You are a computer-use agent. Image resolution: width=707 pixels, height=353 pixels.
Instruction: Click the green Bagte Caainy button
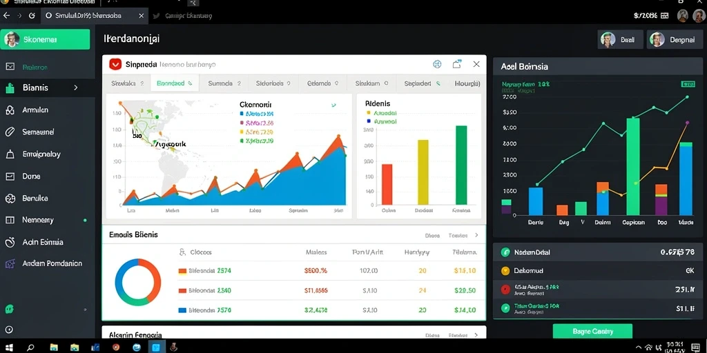click(x=592, y=332)
